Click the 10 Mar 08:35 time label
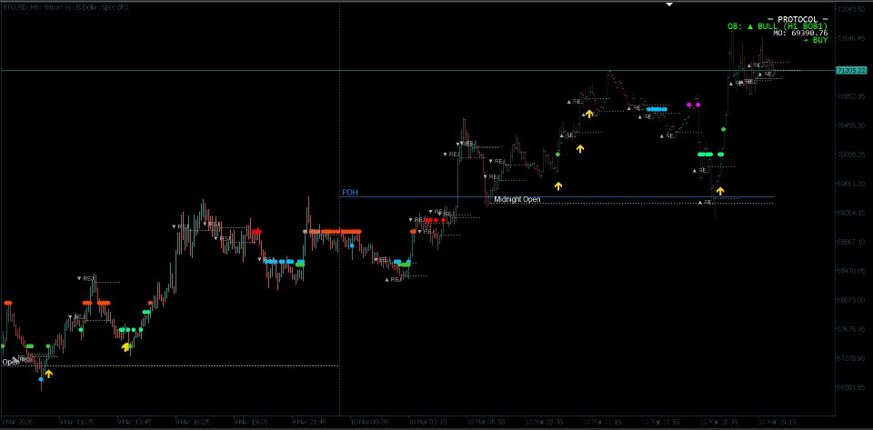873x430 pixels. pyautogui.click(x=544, y=422)
